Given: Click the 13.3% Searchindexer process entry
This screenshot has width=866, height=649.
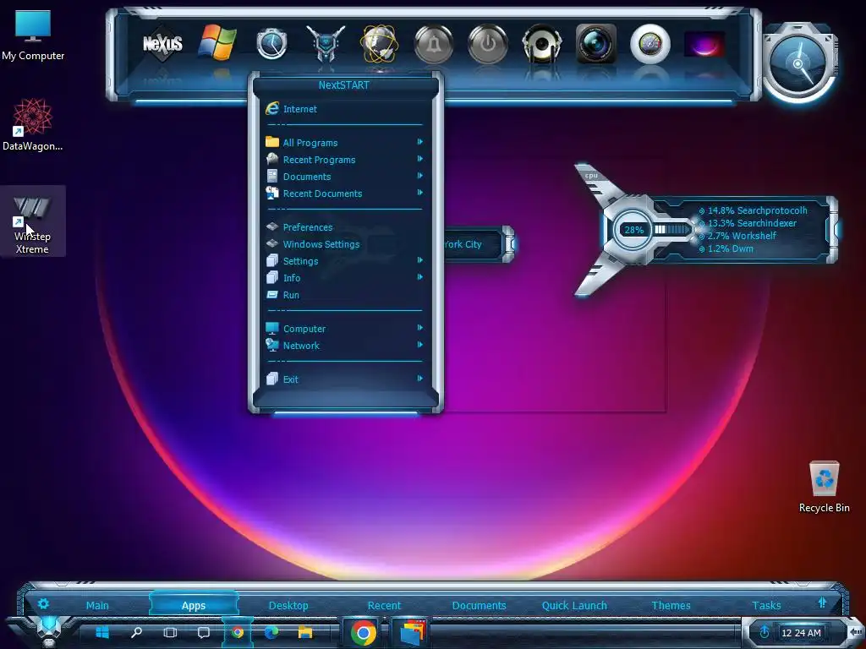Looking at the screenshot, I should point(748,223).
